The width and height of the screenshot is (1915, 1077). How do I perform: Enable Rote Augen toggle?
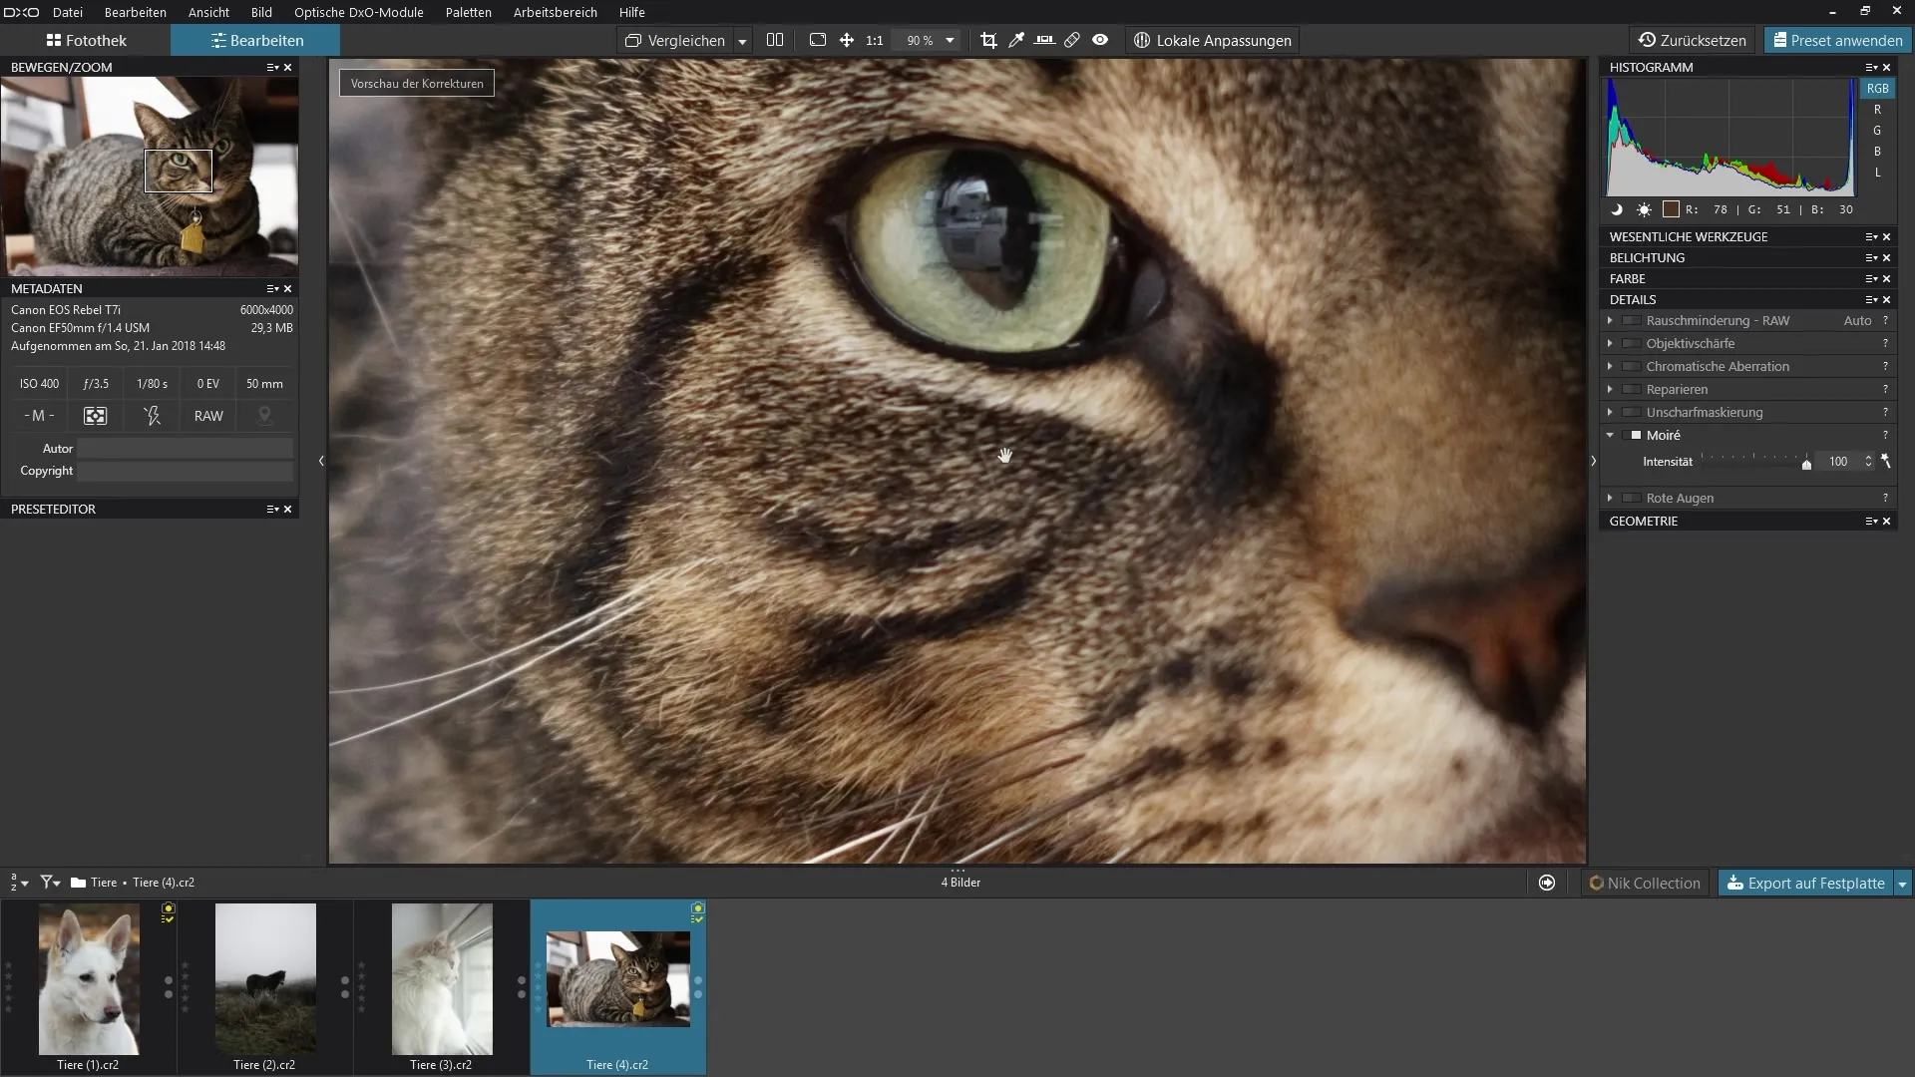point(1632,498)
